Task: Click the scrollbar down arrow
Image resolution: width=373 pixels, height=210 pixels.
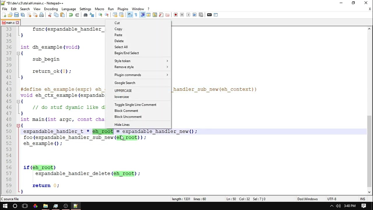Action: point(369,192)
